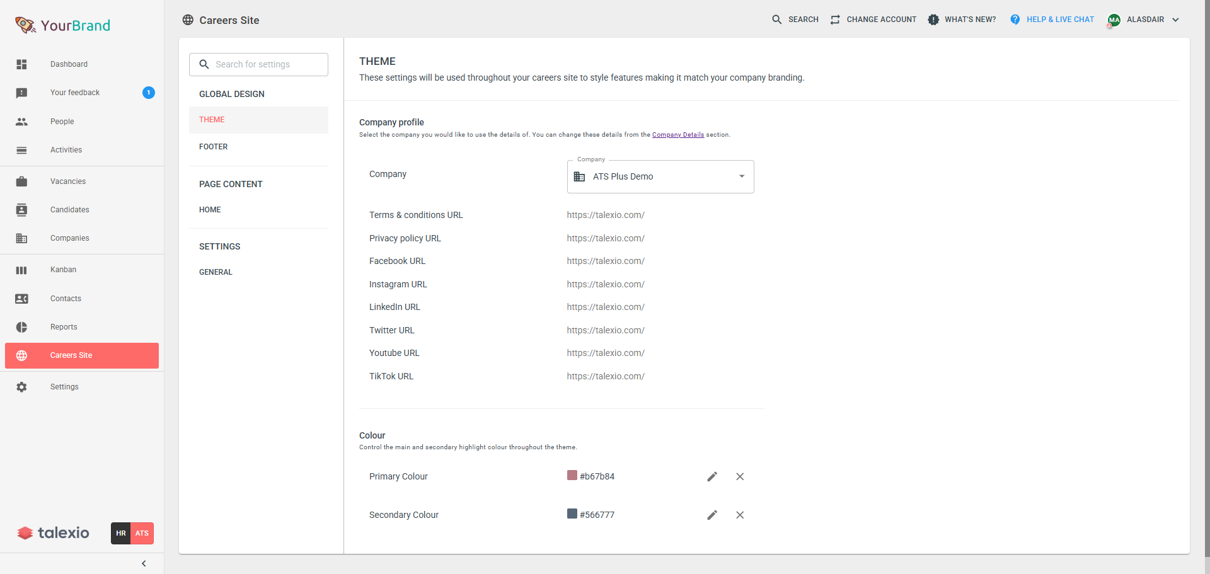Switch to the ATS module toggle
The height and width of the screenshot is (574, 1210).
142,533
